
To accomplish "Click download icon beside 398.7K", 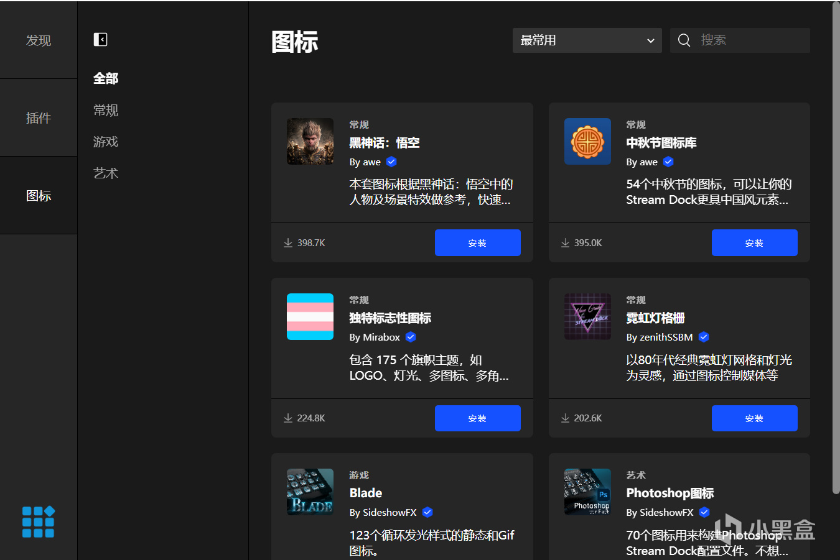I will (x=288, y=243).
